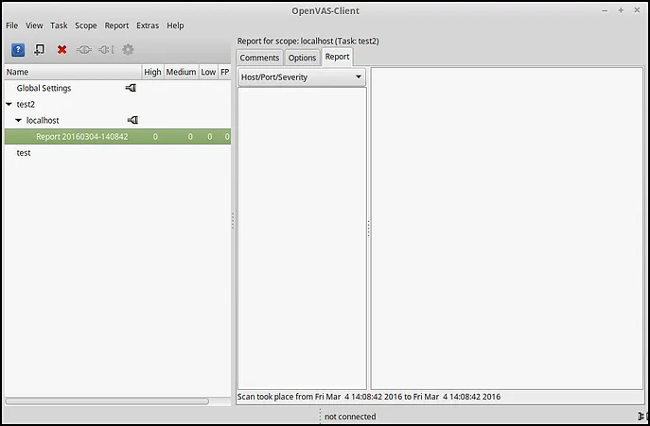Minimize the OpenVAS-Client window
Screen dimensions: 650x426
pyautogui.click(x=605, y=10)
